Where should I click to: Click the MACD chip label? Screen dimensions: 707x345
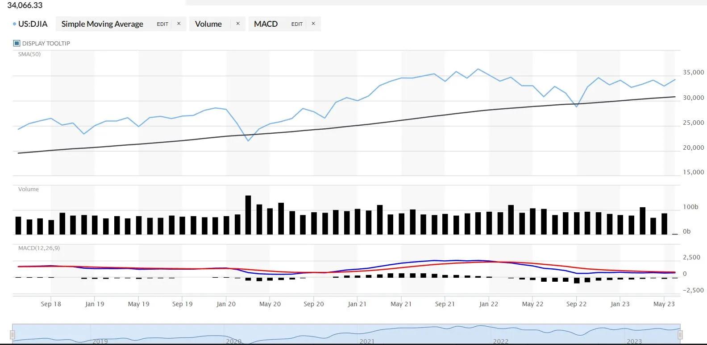(266, 24)
